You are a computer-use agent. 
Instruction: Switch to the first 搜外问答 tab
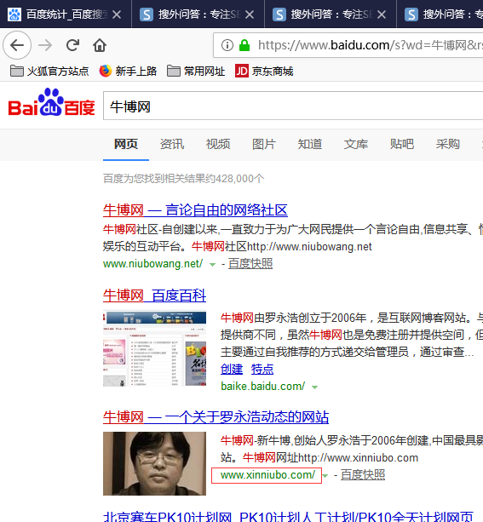198,14
